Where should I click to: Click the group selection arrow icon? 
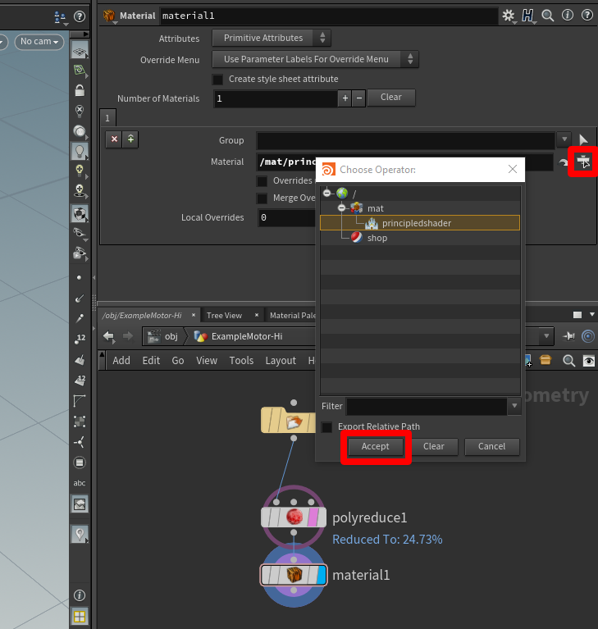[583, 140]
